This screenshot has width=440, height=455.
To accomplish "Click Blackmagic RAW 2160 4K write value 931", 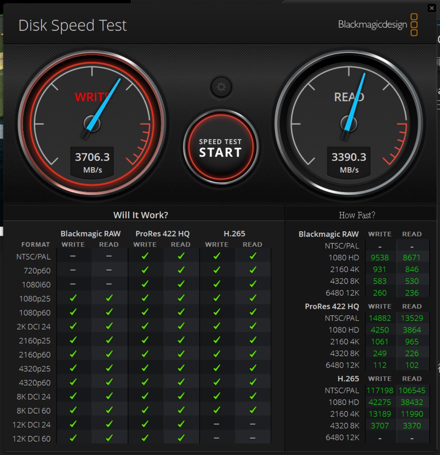I will click(380, 269).
